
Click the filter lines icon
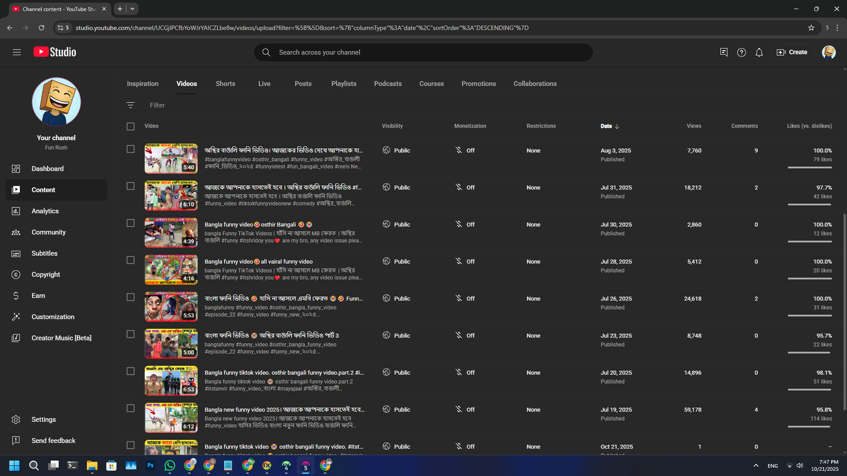131,105
